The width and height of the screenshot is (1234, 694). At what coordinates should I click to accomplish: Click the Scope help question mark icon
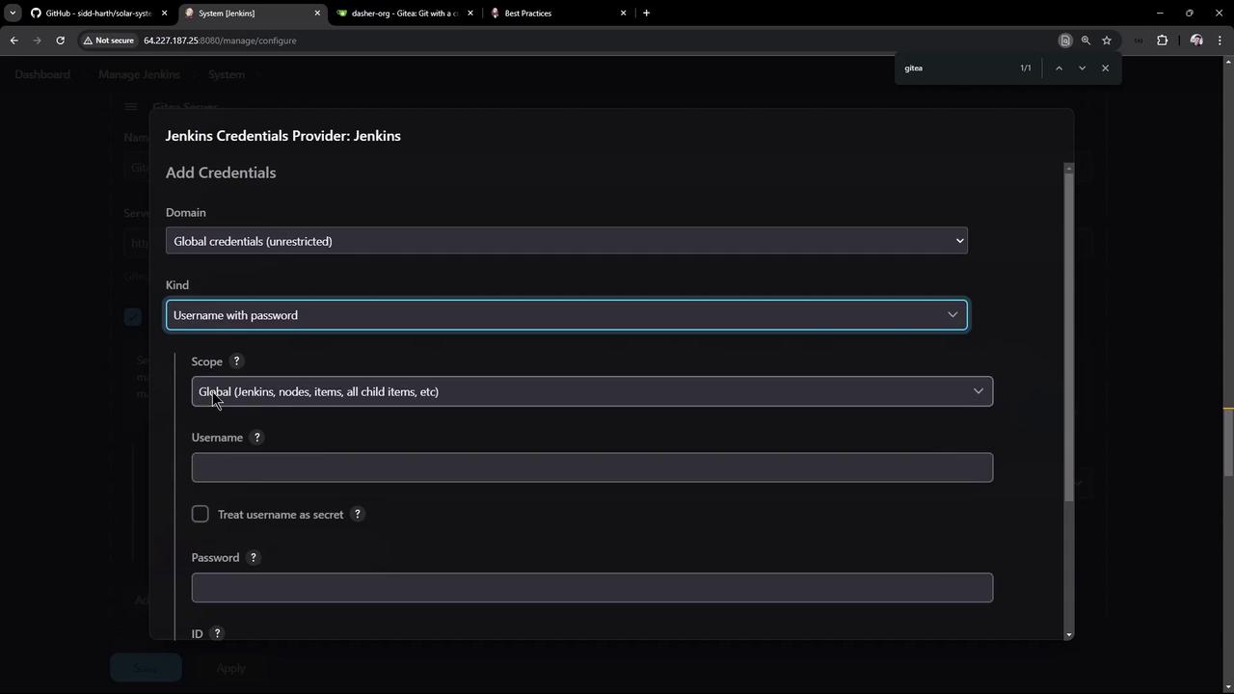(236, 361)
